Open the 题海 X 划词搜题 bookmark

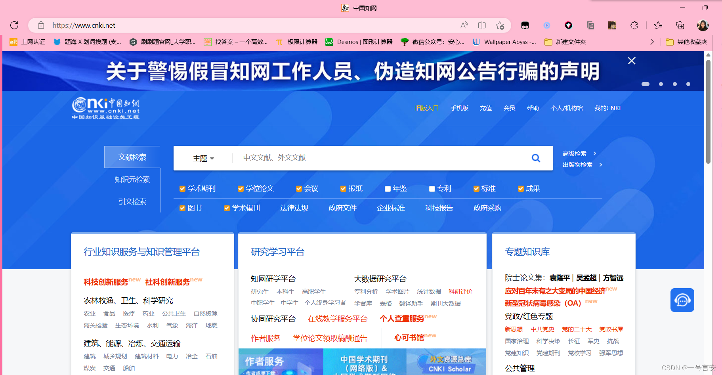(x=87, y=42)
